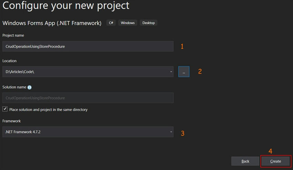Click the 'Framework' field label
Viewport: 293px width, 170px height.
12,121
